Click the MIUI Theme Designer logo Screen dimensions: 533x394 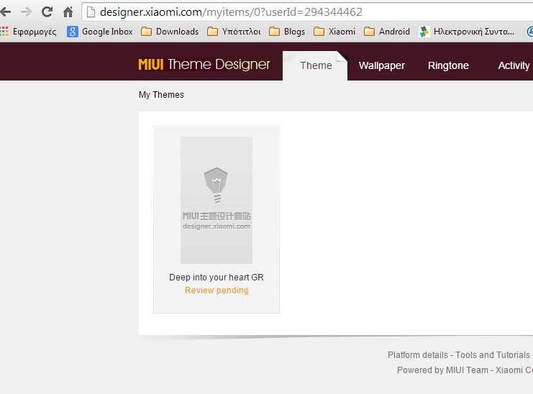204,65
